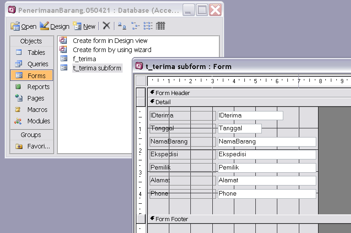The image size is (351, 233).
Task: Click the Groups header button
Action: [x=32, y=135]
